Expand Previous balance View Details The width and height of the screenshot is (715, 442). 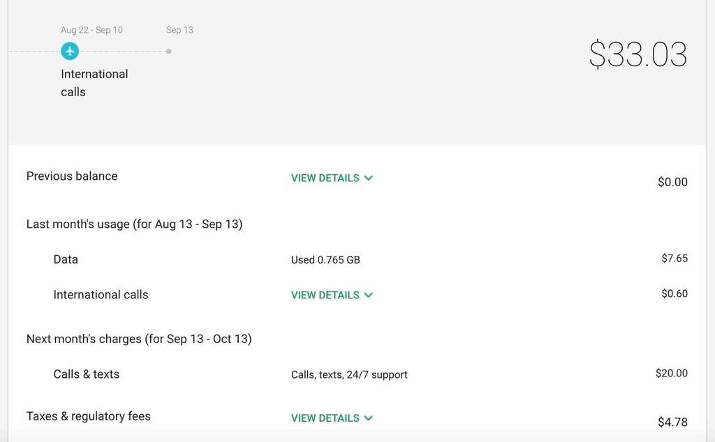point(332,178)
